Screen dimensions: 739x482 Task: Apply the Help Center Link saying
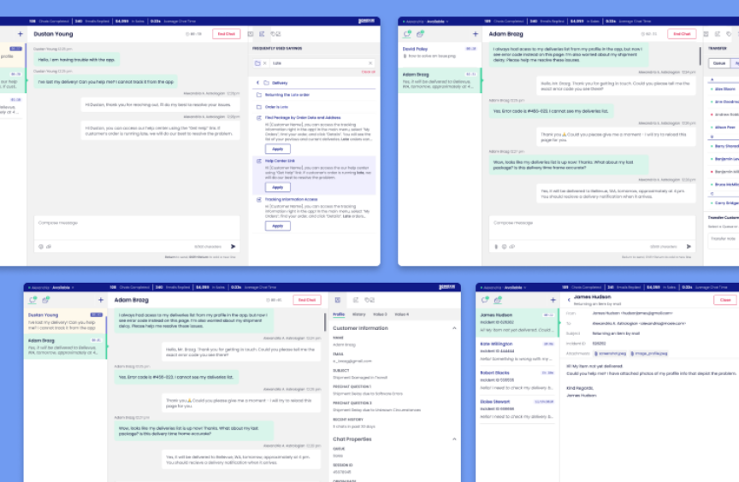point(277,187)
